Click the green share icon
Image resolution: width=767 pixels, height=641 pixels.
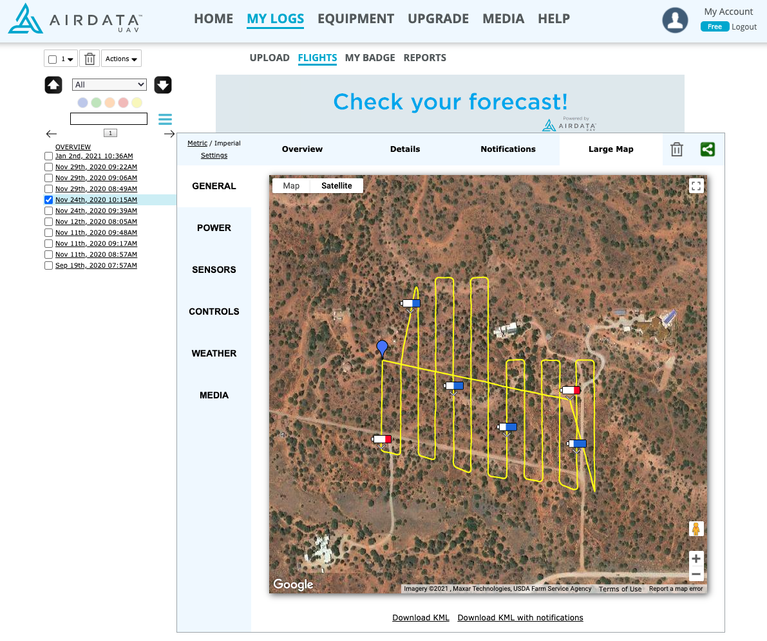(707, 149)
